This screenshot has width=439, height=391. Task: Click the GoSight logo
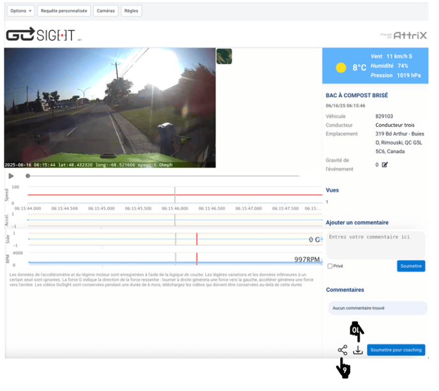[41, 34]
